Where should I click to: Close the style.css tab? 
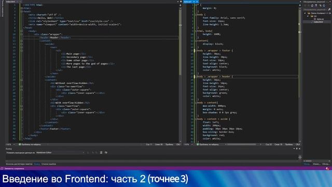pyautogui.click(x=197, y=2)
